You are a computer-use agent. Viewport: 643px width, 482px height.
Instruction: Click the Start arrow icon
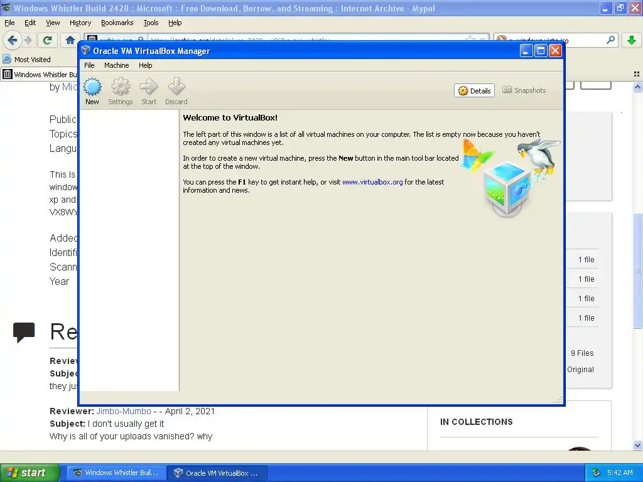click(x=149, y=92)
